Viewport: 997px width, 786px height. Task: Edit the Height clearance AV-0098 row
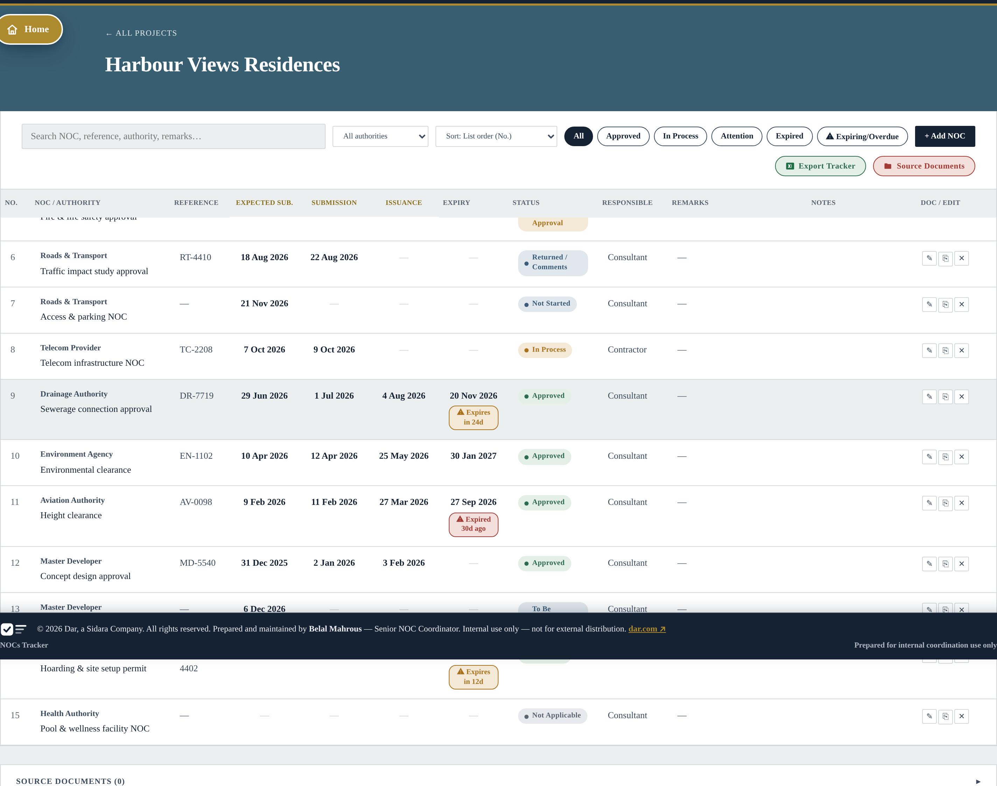929,502
